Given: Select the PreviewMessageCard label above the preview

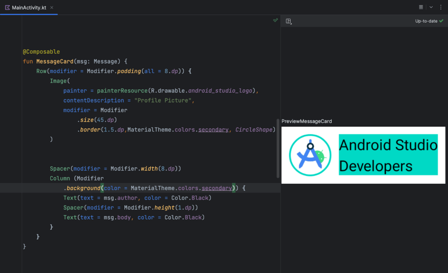Looking at the screenshot, I should pos(307,121).
